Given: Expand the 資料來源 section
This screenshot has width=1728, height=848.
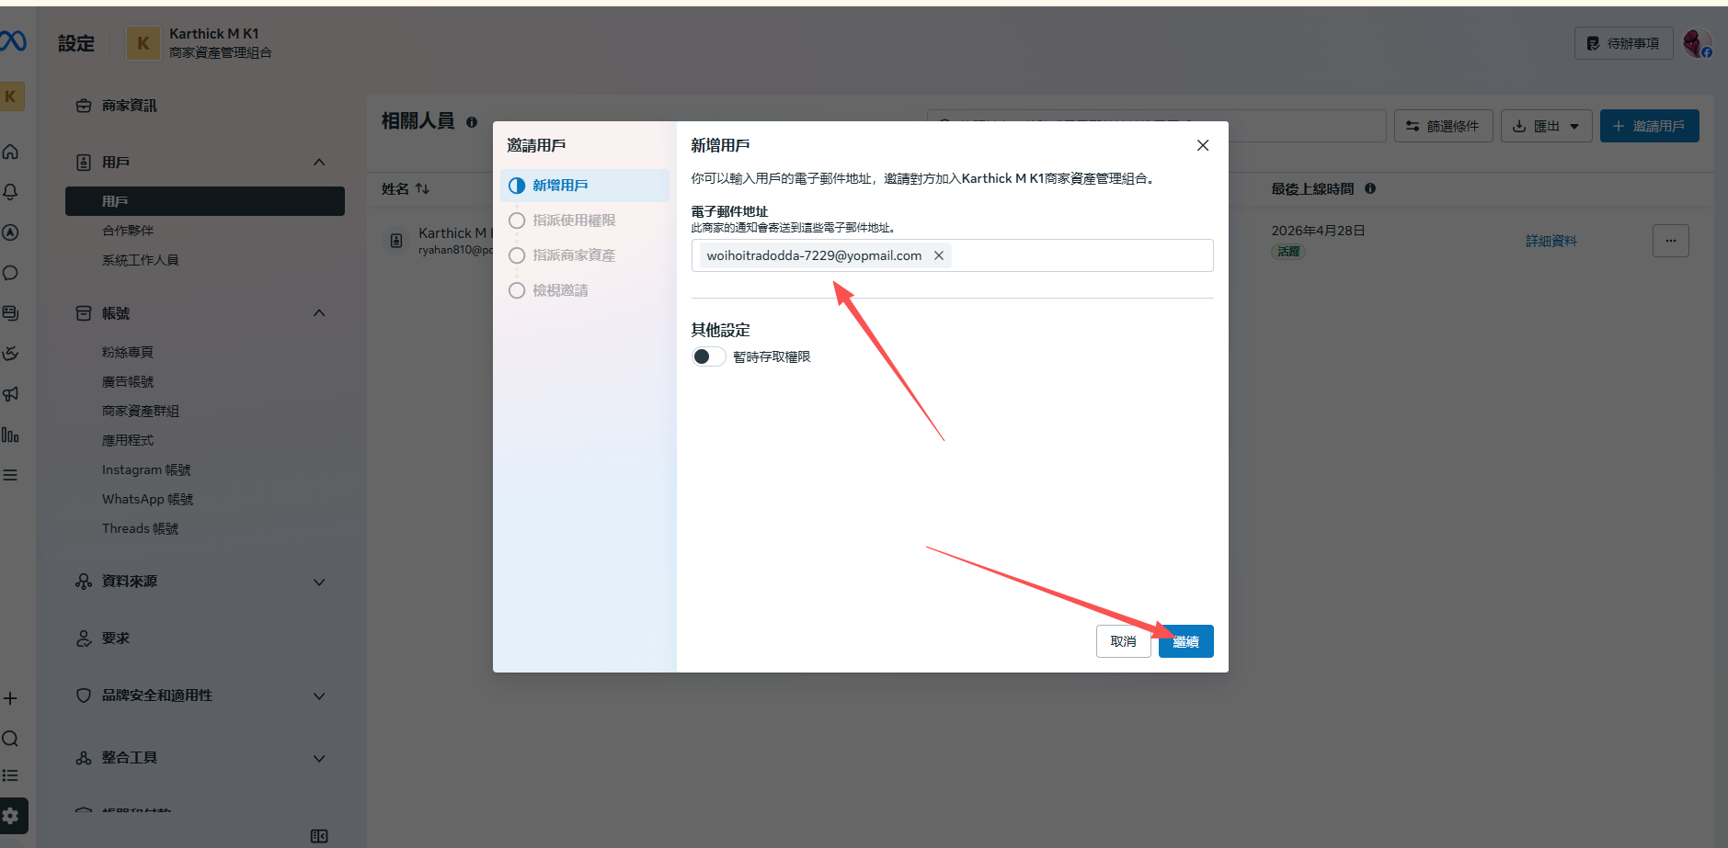Looking at the screenshot, I should [x=319, y=582].
